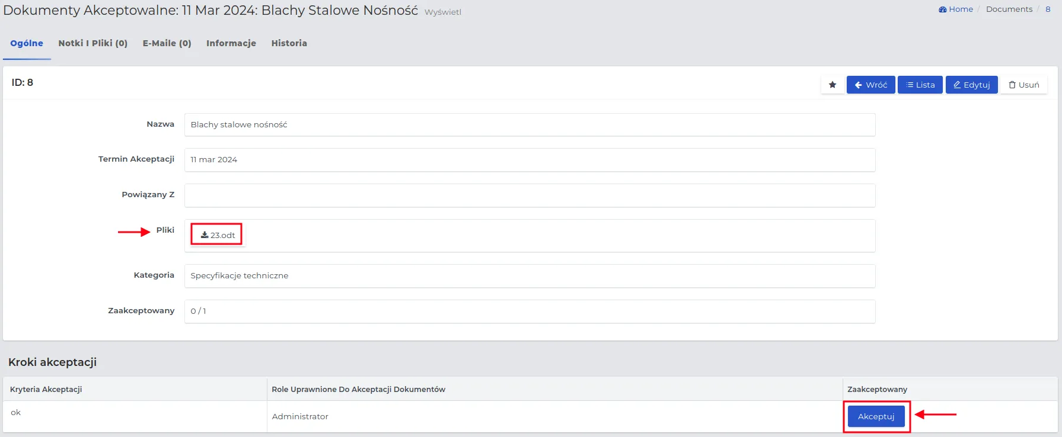
Task: Delete the document with Usuń
Action: point(1023,85)
